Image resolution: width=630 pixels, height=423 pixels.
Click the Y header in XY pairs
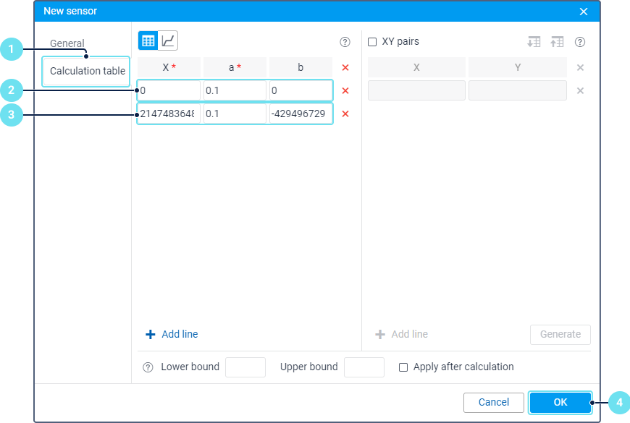(518, 67)
